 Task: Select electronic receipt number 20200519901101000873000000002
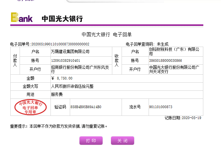60,44
